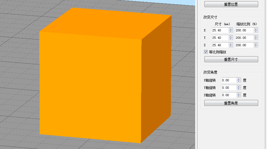Edit the X scale percentage field
Image resolution: width=267 pixels, height=149 pixels.
(x=244, y=30)
